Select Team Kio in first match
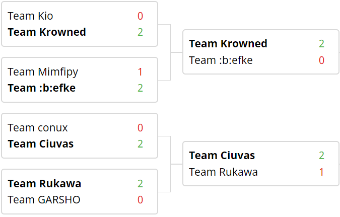The image size is (340, 217). pos(30,16)
